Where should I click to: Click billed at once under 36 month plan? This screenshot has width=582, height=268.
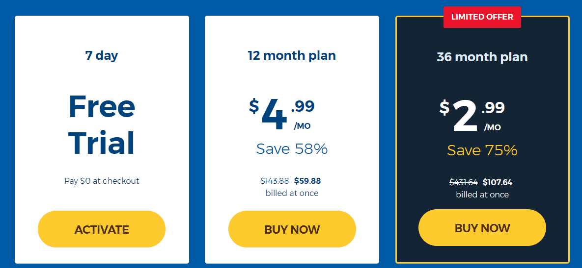click(x=482, y=195)
